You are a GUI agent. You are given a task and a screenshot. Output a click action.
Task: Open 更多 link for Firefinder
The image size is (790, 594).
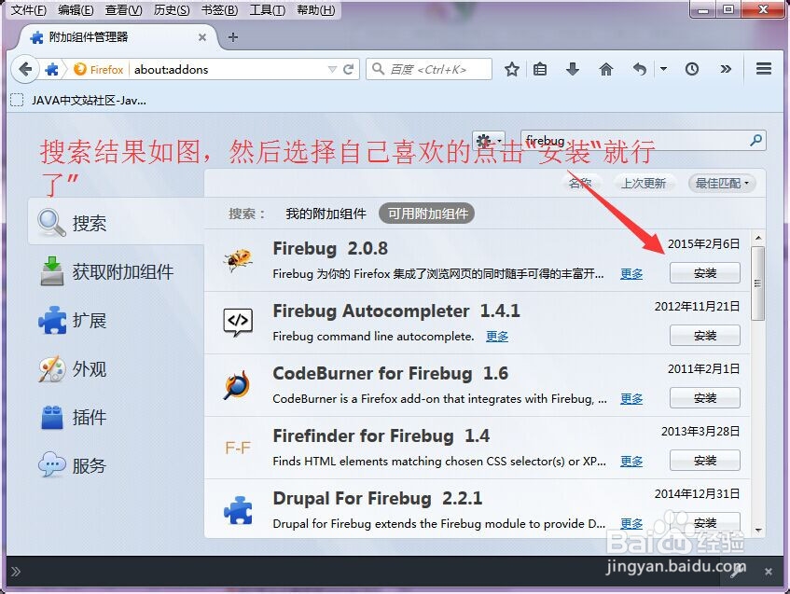[631, 461]
